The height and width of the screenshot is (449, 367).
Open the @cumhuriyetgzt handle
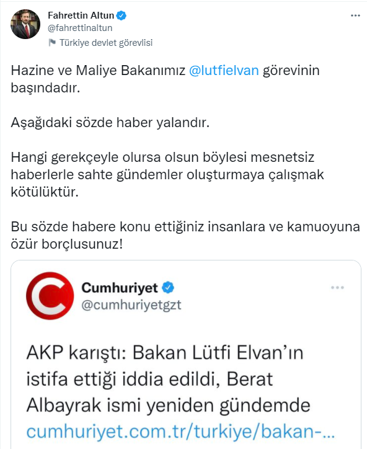[x=131, y=305]
